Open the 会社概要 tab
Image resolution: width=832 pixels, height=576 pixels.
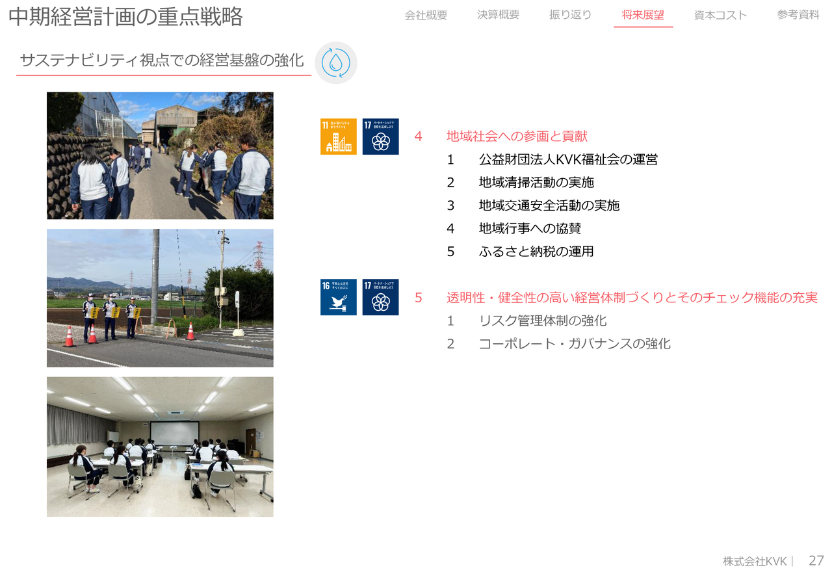coord(426,15)
